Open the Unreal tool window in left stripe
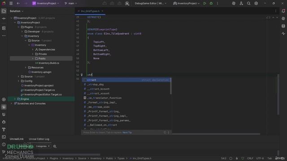 (x=4, y=107)
